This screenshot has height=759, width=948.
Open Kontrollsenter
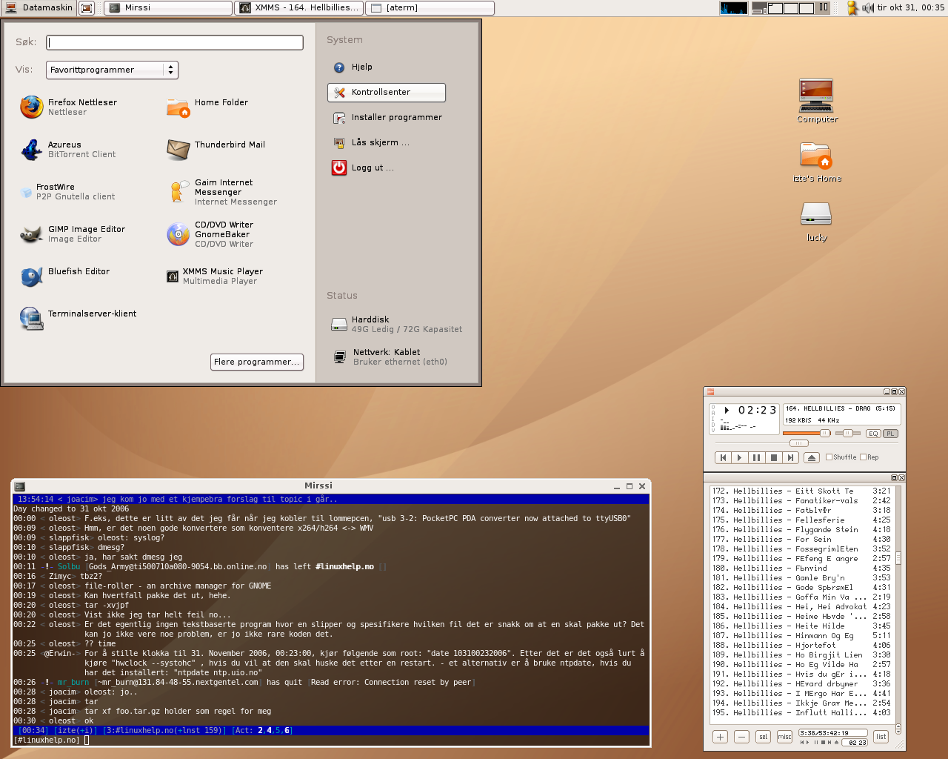point(387,92)
